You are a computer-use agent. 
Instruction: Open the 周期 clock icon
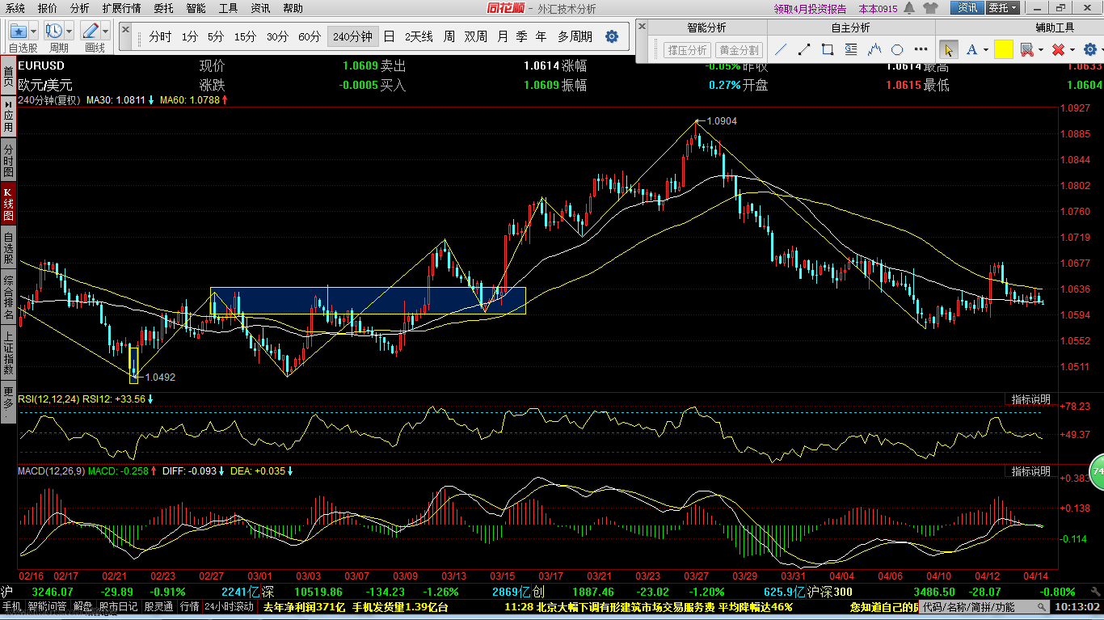[x=55, y=31]
